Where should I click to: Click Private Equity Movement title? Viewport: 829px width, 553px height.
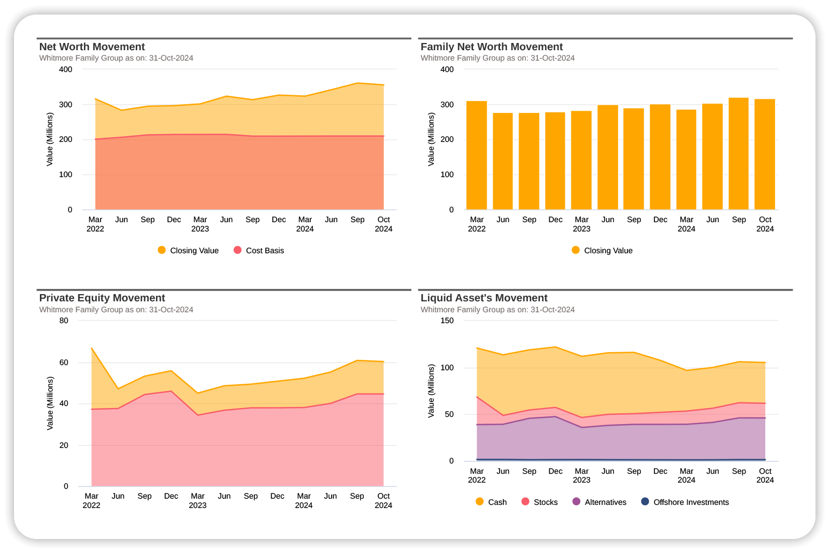click(102, 298)
